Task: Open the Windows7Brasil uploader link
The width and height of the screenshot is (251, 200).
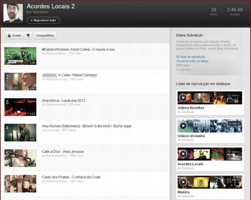Action: [x=54, y=53]
